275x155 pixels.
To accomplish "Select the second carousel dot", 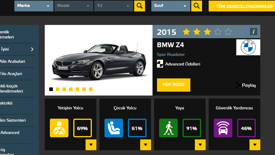I will point(58,89).
